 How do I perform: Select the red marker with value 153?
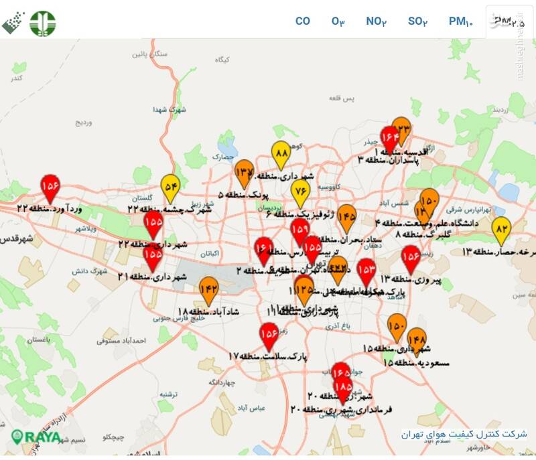click(366, 271)
